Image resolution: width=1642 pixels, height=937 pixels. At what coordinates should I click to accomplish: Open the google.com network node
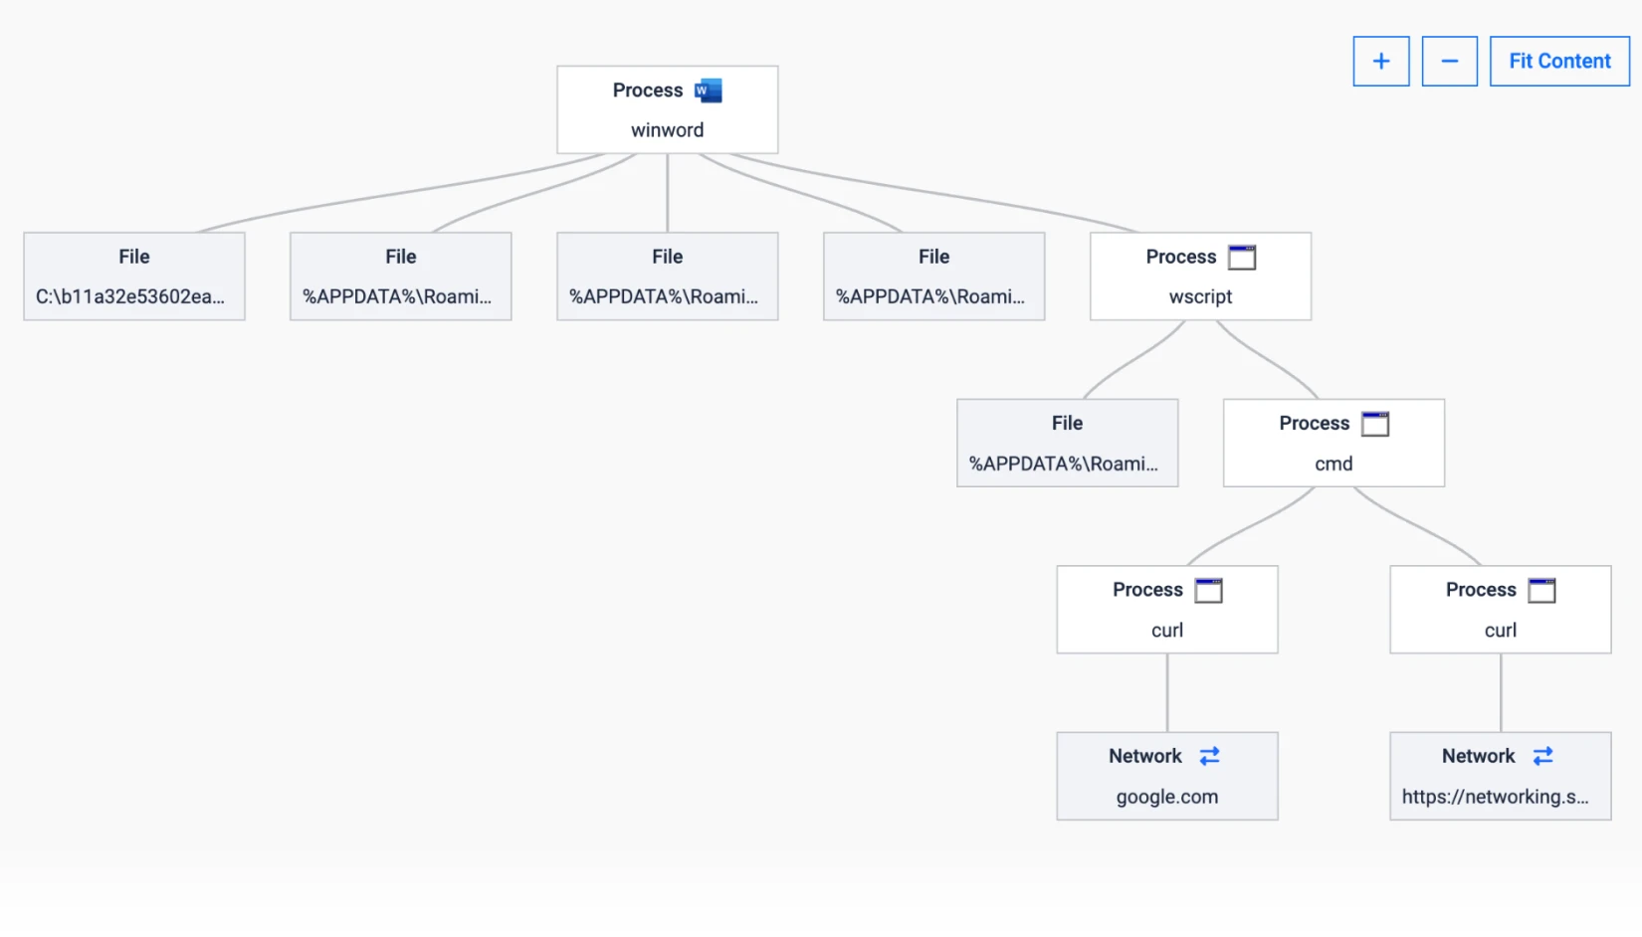(1166, 797)
